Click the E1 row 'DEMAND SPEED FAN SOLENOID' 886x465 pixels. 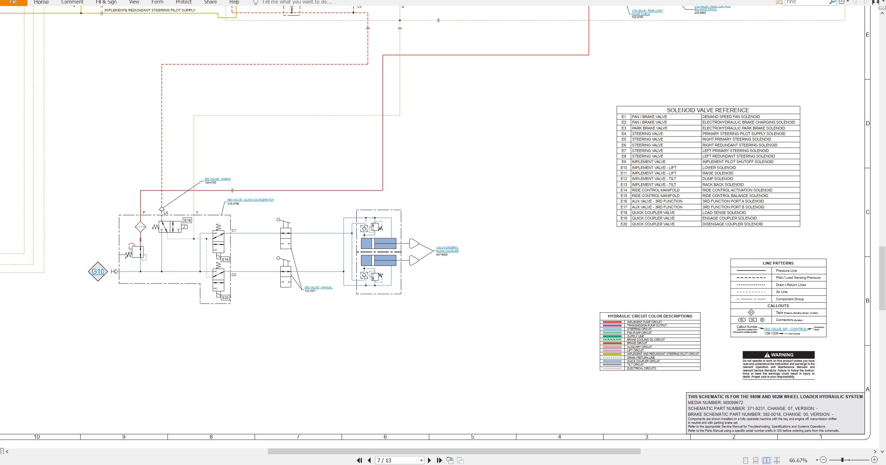click(x=750, y=117)
